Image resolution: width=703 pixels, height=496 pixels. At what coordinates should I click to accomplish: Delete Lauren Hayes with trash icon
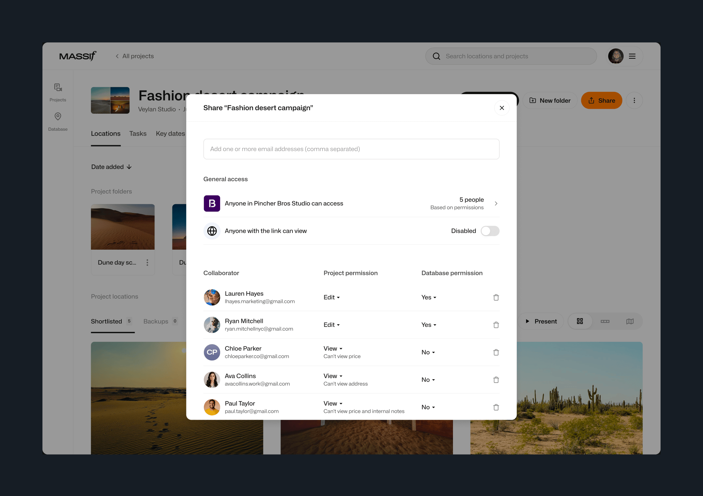(x=496, y=297)
